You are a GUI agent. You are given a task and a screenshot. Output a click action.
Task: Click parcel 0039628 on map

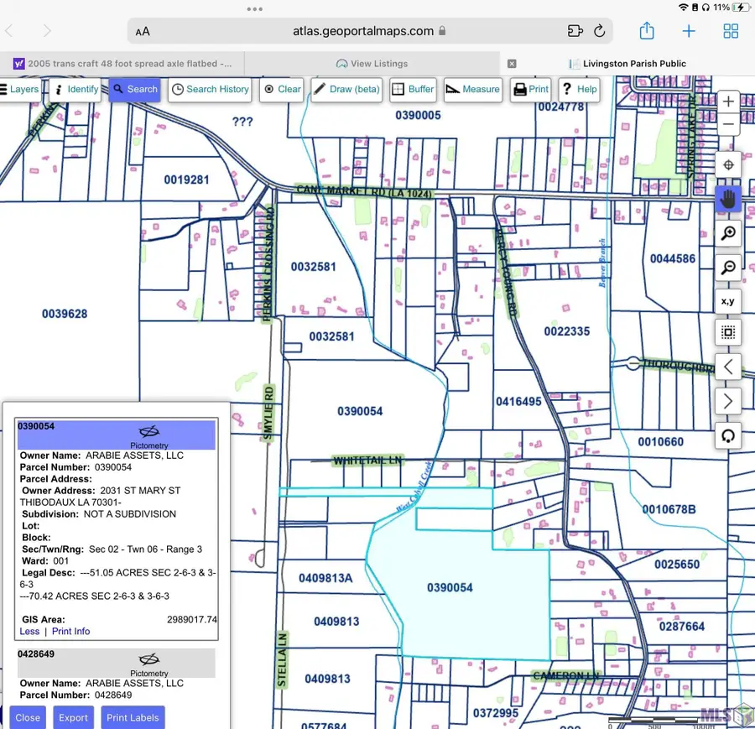(65, 314)
